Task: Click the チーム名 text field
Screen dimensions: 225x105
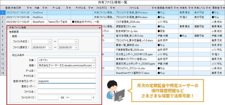Action: [66, 71]
